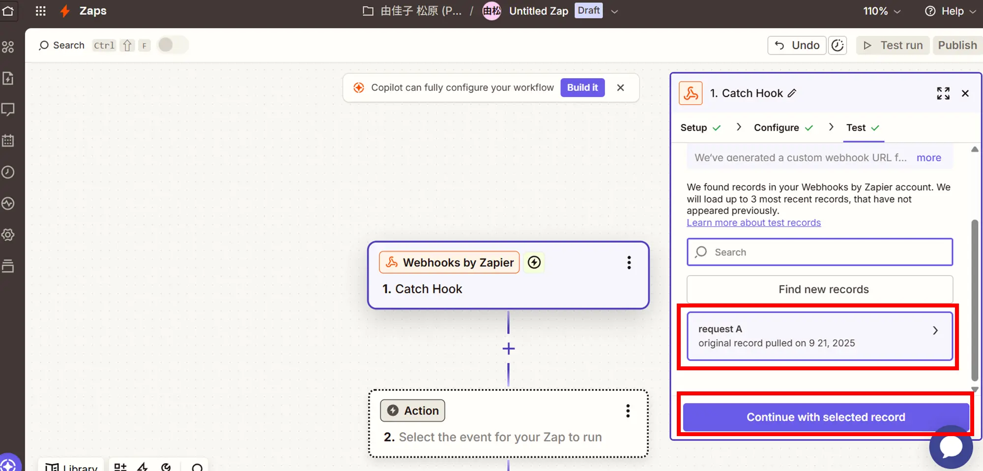Open the apps grid menu

41,11
